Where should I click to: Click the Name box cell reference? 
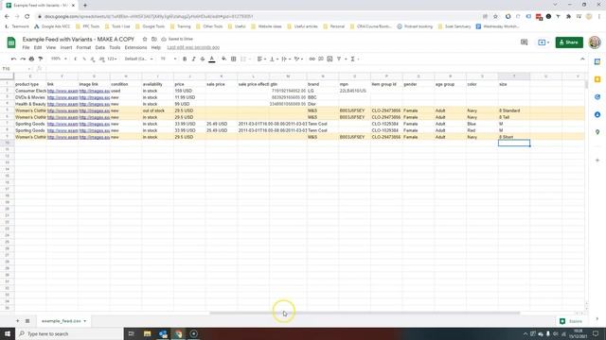coord(15,69)
